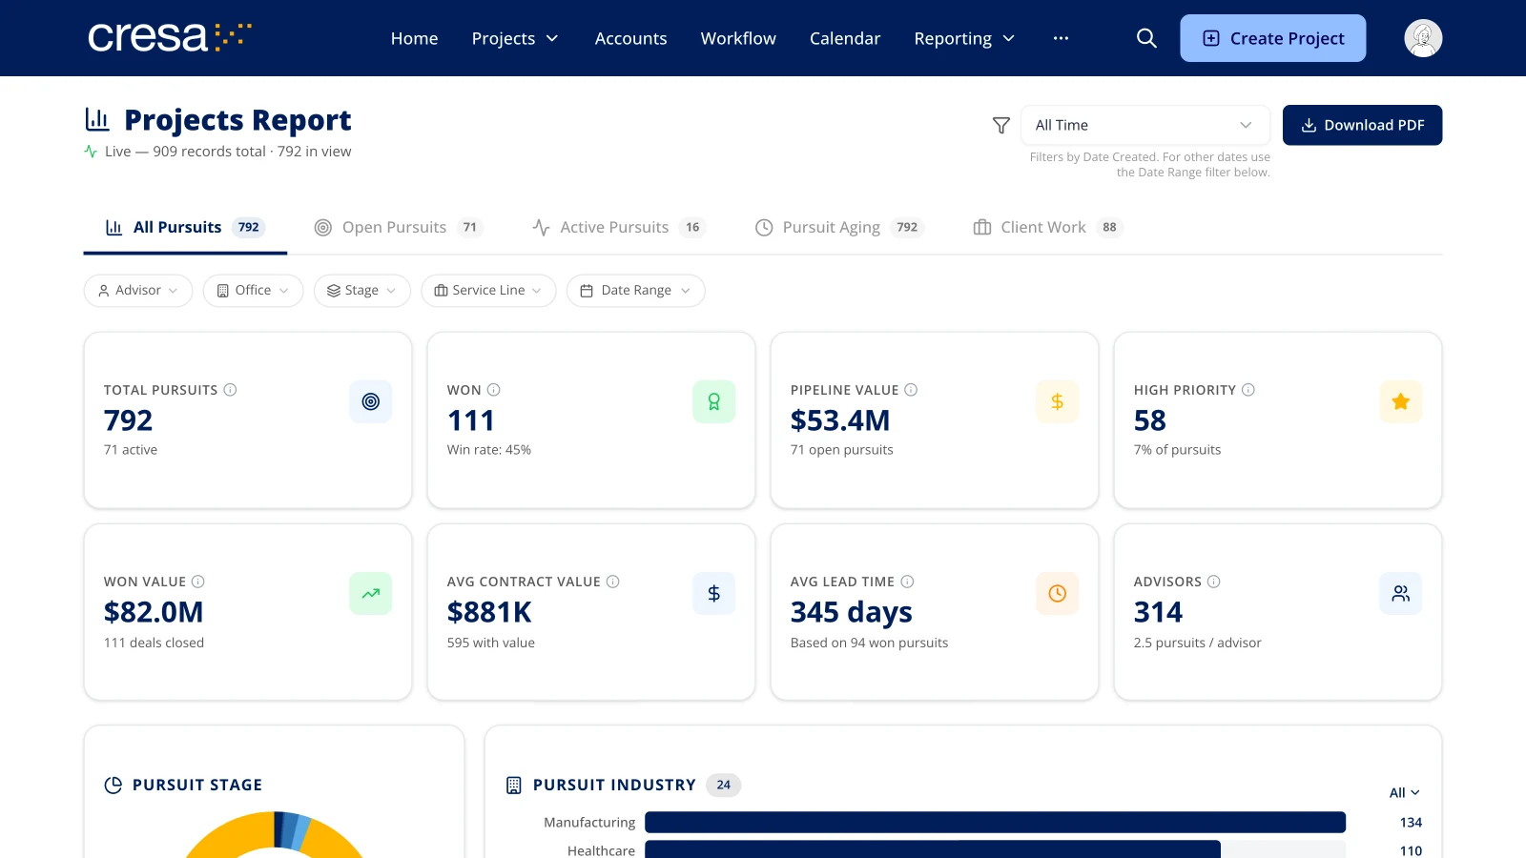This screenshot has width=1526, height=858.
Task: Click the building icon beside Pursuit Industry
Action: pos(514,786)
